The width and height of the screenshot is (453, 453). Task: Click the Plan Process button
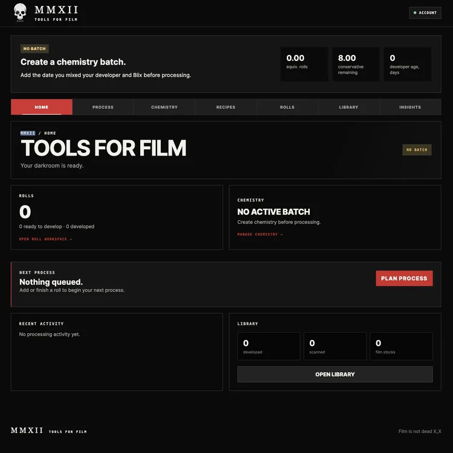404,278
